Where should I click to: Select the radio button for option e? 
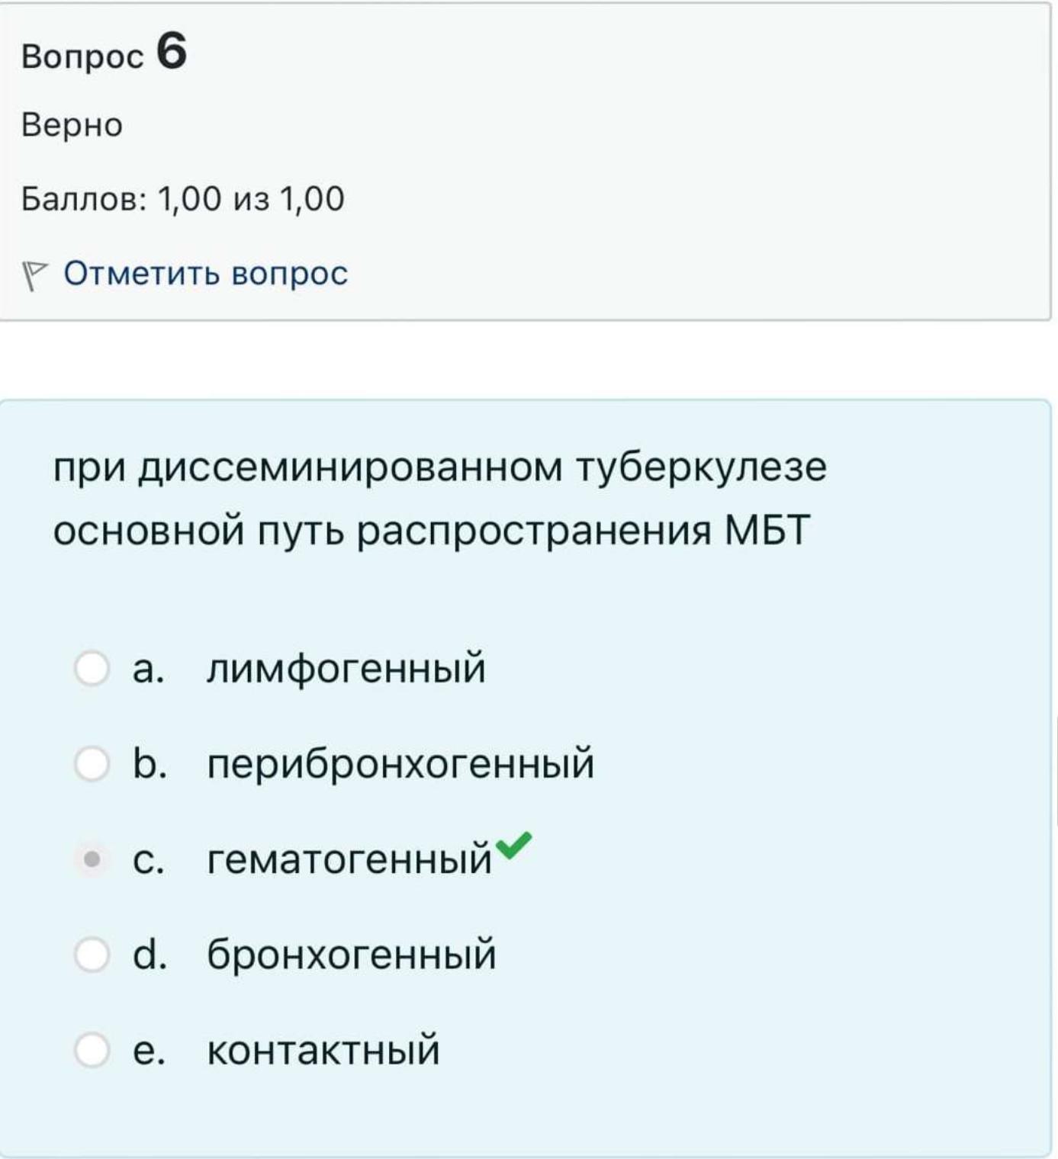click(x=92, y=1050)
